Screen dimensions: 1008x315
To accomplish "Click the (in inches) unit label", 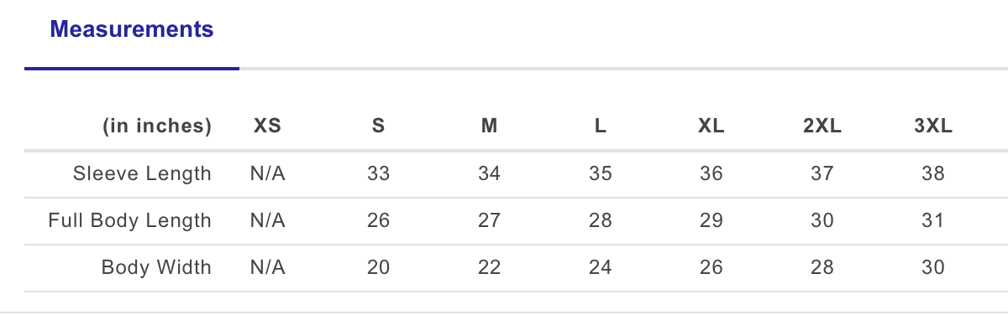I will pyautogui.click(x=157, y=127).
